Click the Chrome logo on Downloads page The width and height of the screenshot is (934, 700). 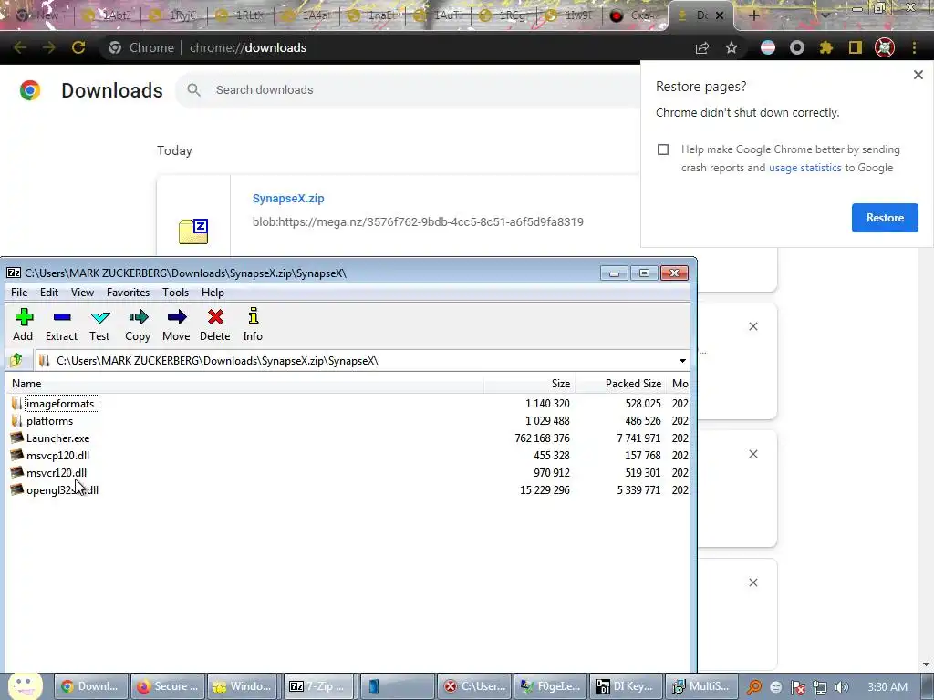click(30, 90)
